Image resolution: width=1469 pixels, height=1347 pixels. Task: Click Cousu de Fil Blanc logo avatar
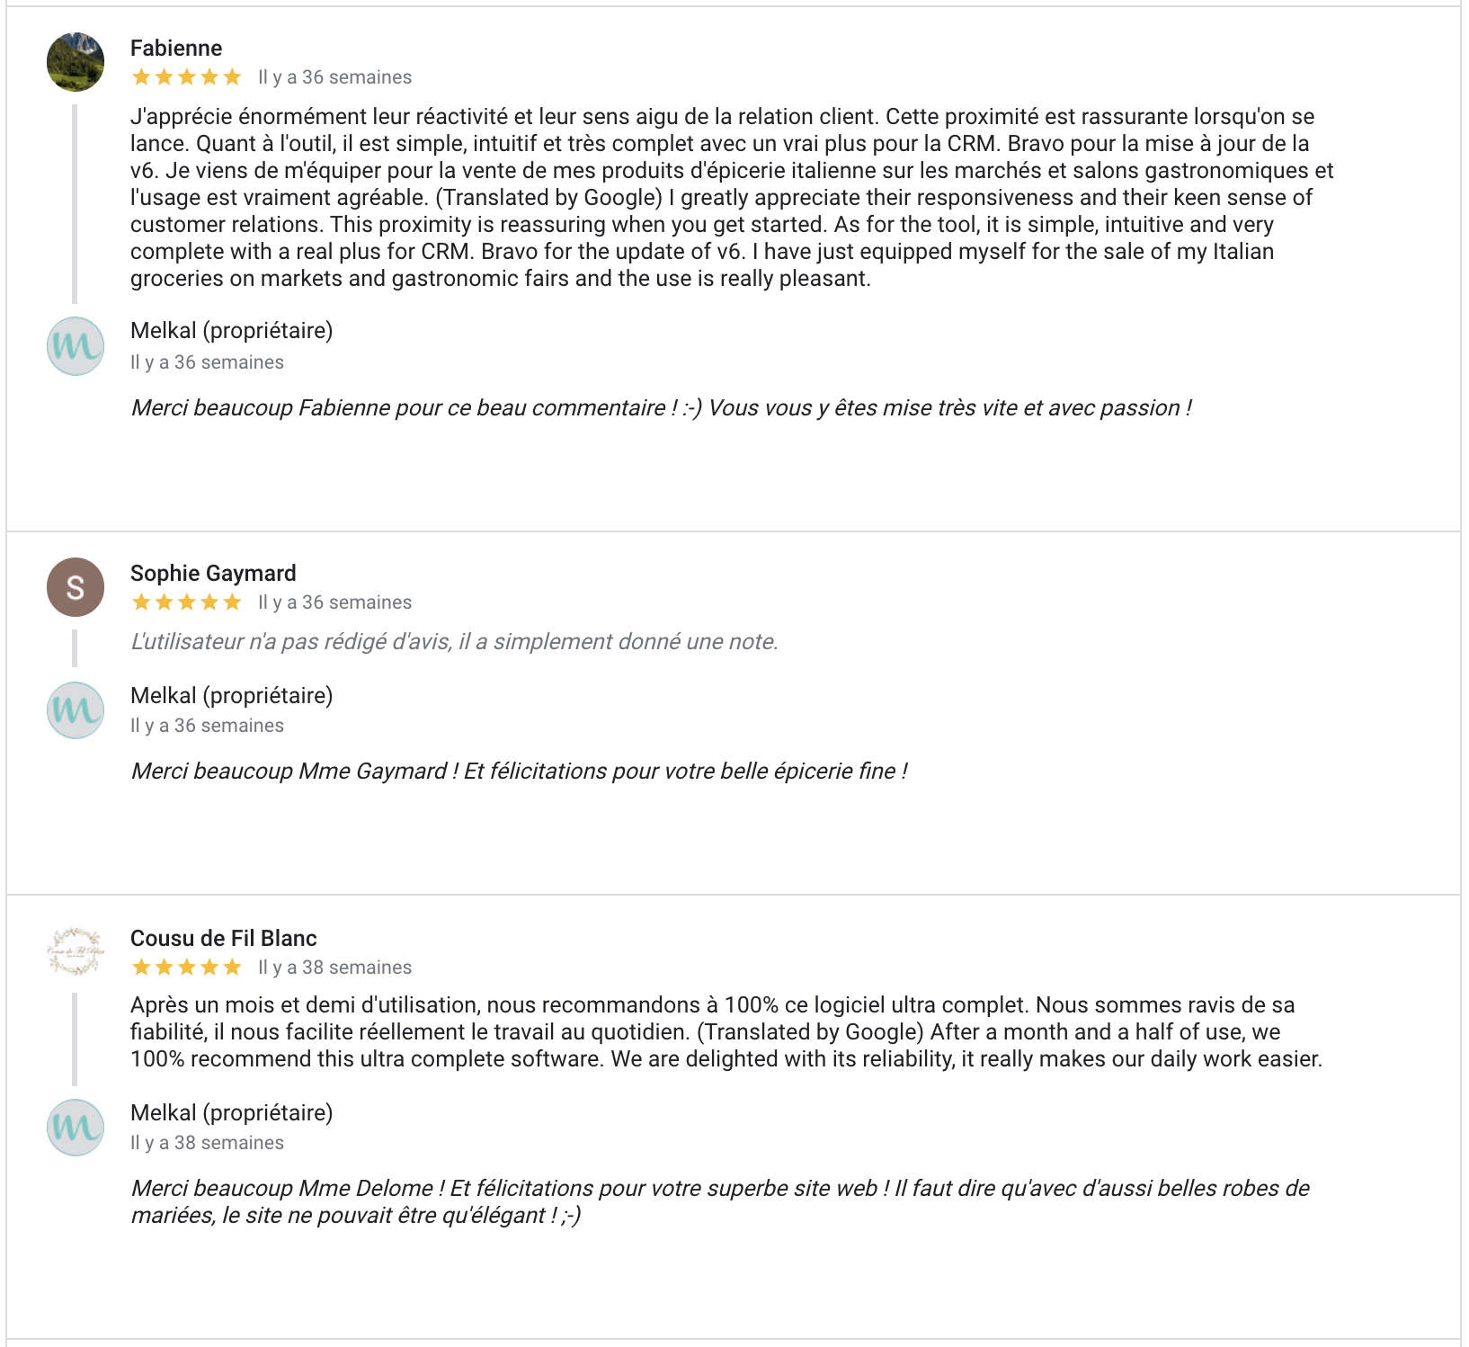(76, 951)
